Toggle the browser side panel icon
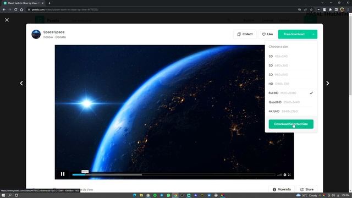This screenshot has width=352, height=198. (x=336, y=10)
